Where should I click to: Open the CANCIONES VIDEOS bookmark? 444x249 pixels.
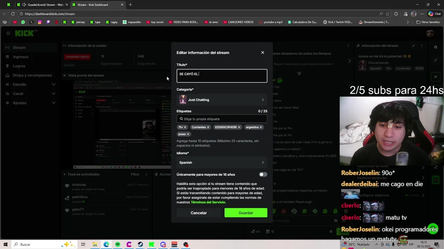238,22
